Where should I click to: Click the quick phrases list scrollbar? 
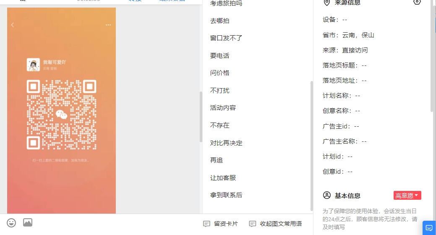point(312,146)
